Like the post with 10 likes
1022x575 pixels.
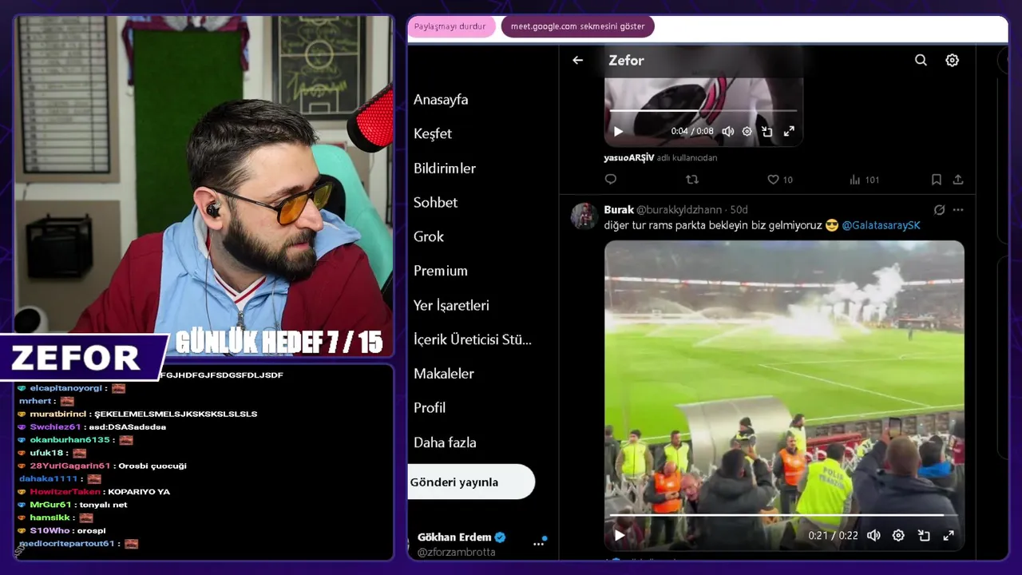click(780, 180)
